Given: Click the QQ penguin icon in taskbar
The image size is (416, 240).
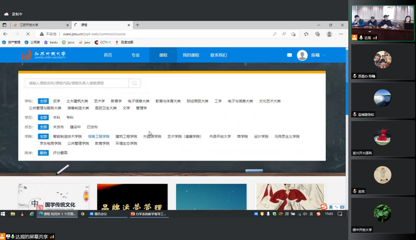Looking at the screenshot, I should tap(22, 214).
